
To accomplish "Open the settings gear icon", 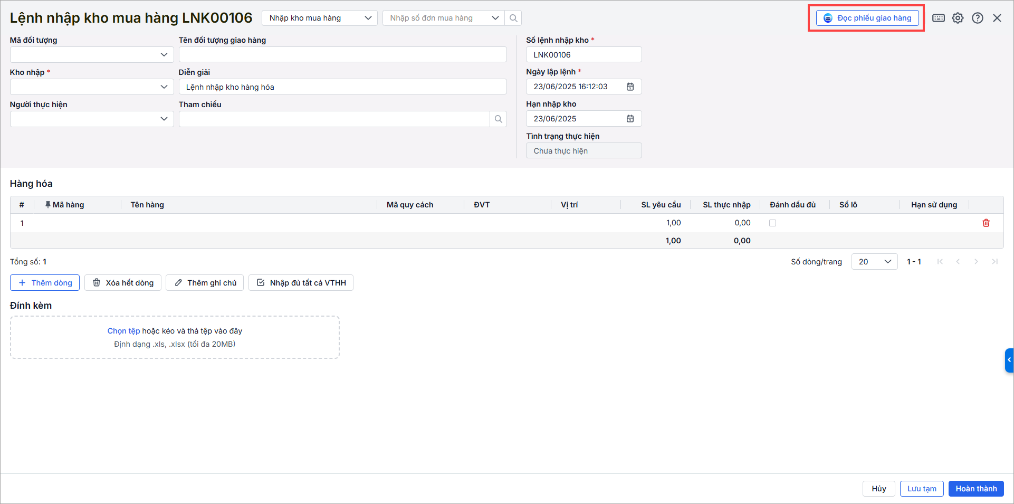I will pos(958,18).
